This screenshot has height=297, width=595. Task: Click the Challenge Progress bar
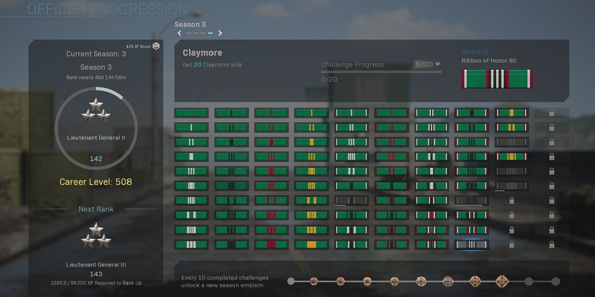381,72
